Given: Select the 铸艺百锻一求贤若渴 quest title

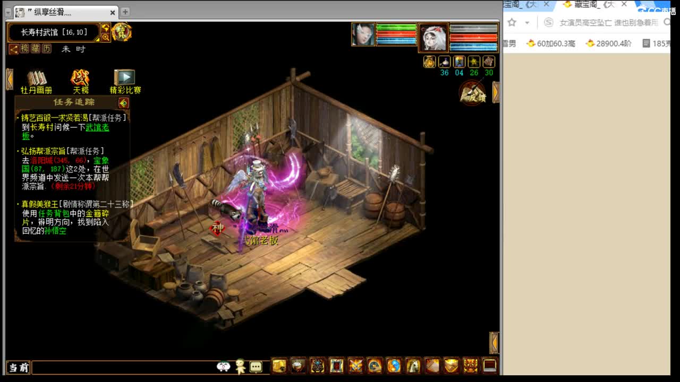Looking at the screenshot, I should pyautogui.click(x=54, y=117).
